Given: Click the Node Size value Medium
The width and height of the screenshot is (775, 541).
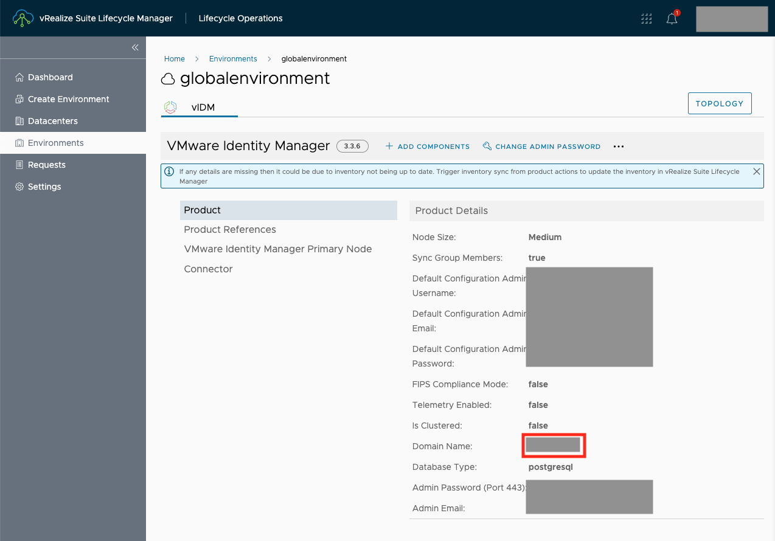Looking at the screenshot, I should [545, 237].
